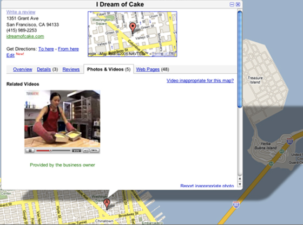Click the red A marker on main map
The width and height of the screenshot is (303, 225).
click(x=107, y=204)
